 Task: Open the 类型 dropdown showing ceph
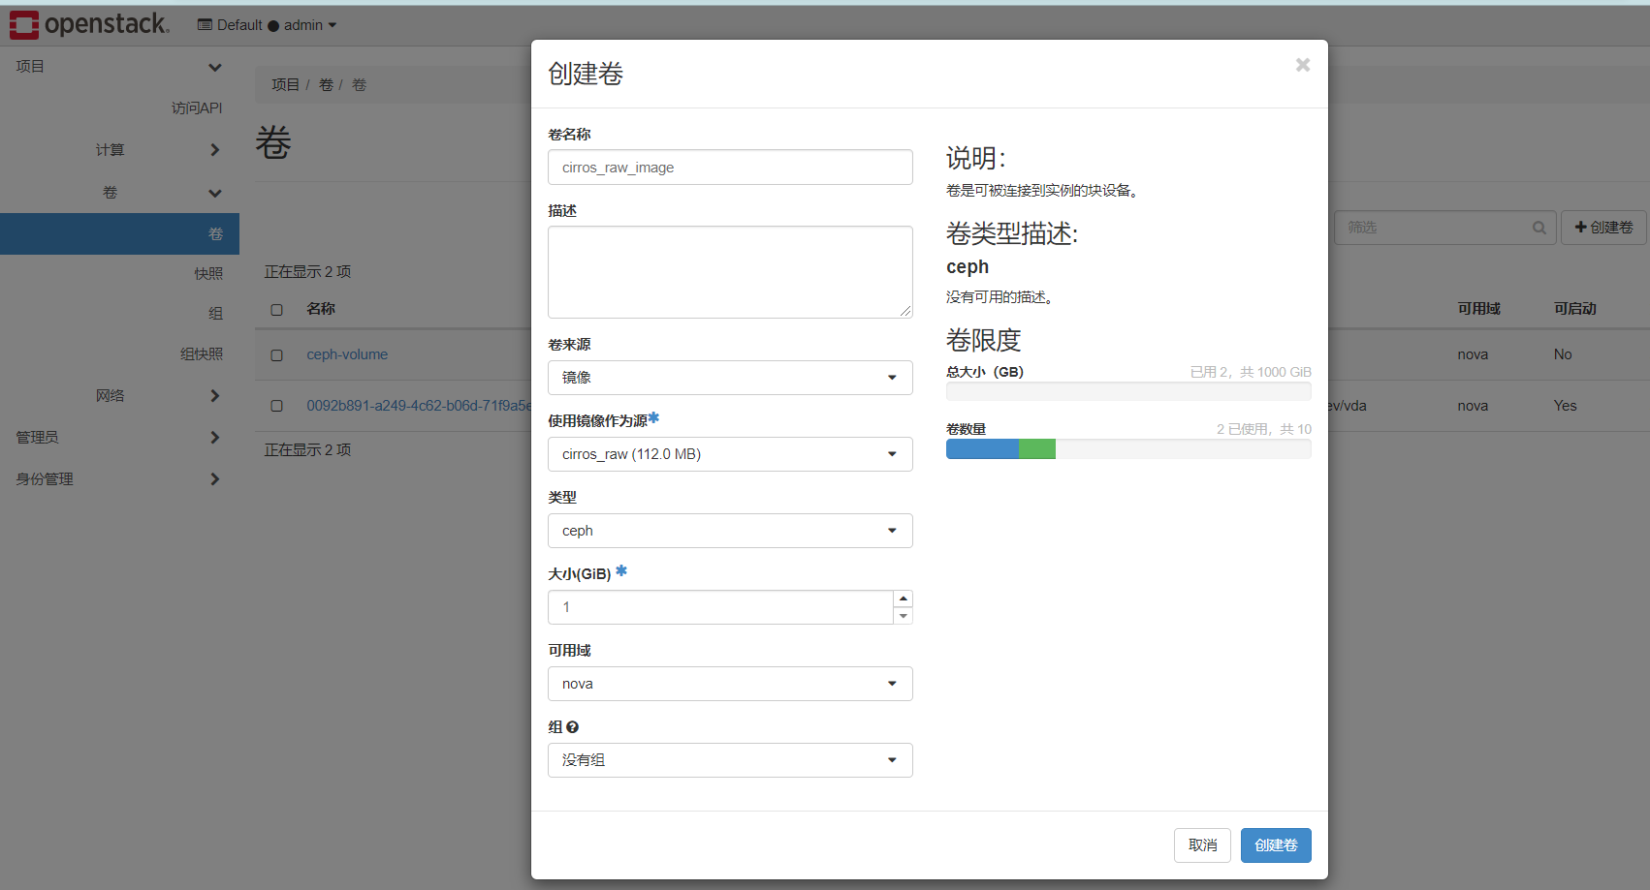point(730,531)
